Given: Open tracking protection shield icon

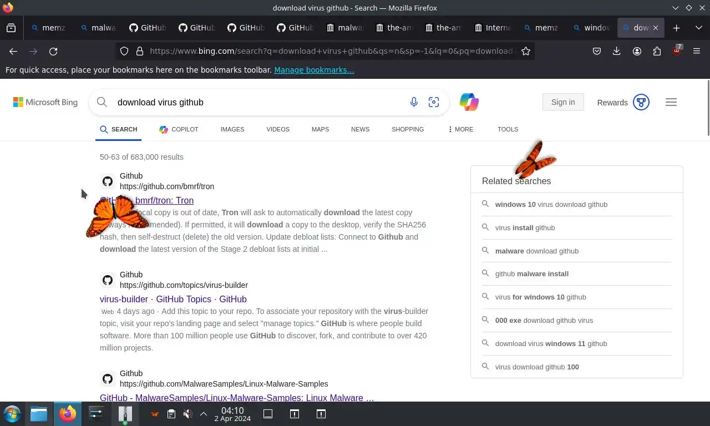Looking at the screenshot, I should 124,51.
